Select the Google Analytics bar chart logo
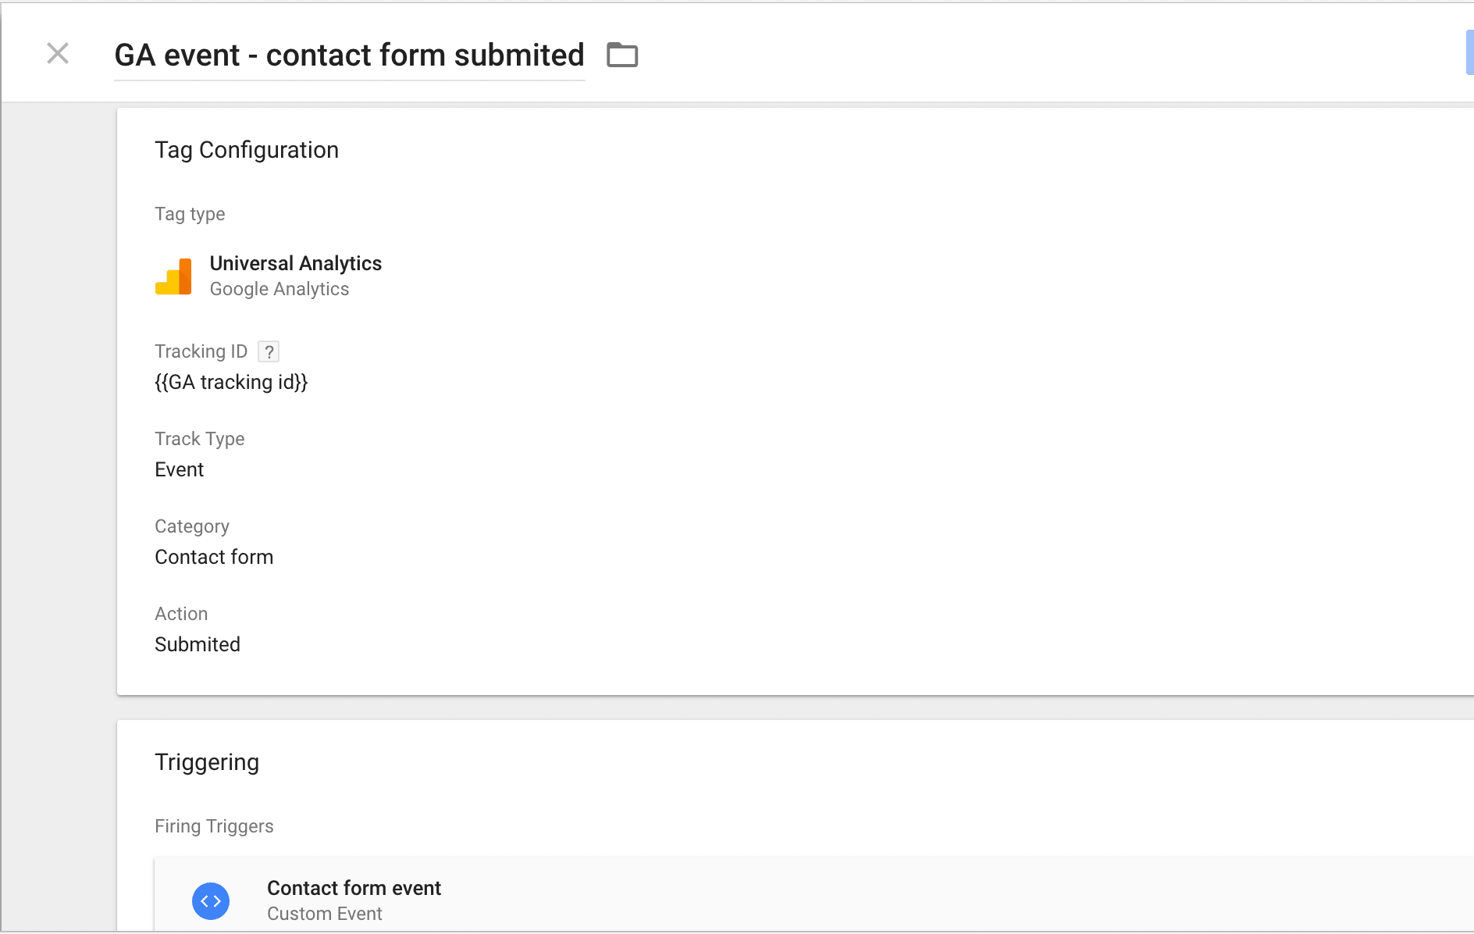Screen dimensions: 1474x934 click(173, 276)
